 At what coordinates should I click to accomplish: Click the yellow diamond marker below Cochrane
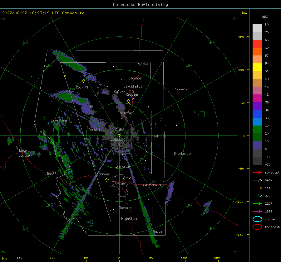tap(107, 180)
